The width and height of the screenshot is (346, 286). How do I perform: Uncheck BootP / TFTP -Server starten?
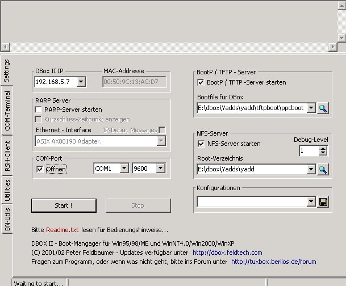201,83
